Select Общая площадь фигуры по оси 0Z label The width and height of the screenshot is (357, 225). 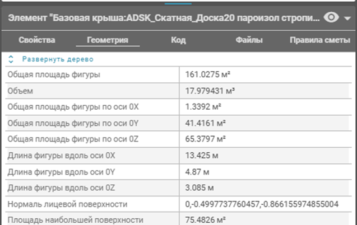[x=73, y=139]
